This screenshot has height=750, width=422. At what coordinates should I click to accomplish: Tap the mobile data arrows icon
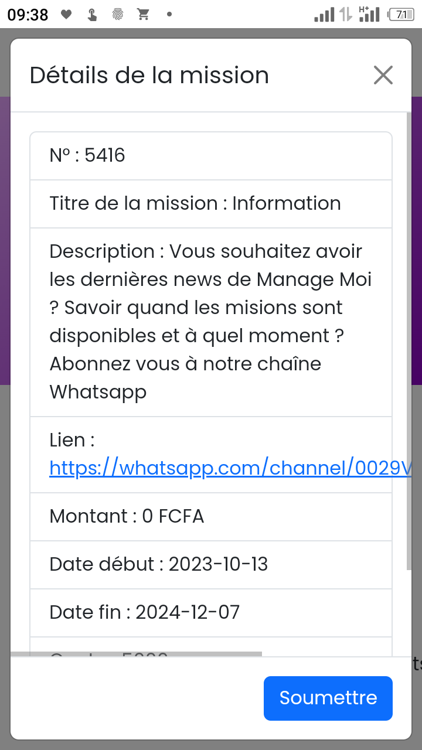point(346,15)
